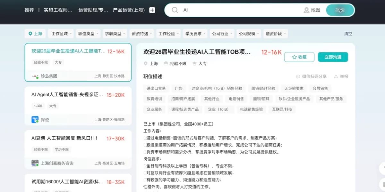385x192 pixels.
Task: Click the map pin icon beside 地图
Action: click(306, 10)
